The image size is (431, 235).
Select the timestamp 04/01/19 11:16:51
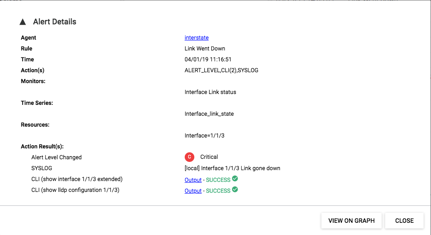click(208, 60)
